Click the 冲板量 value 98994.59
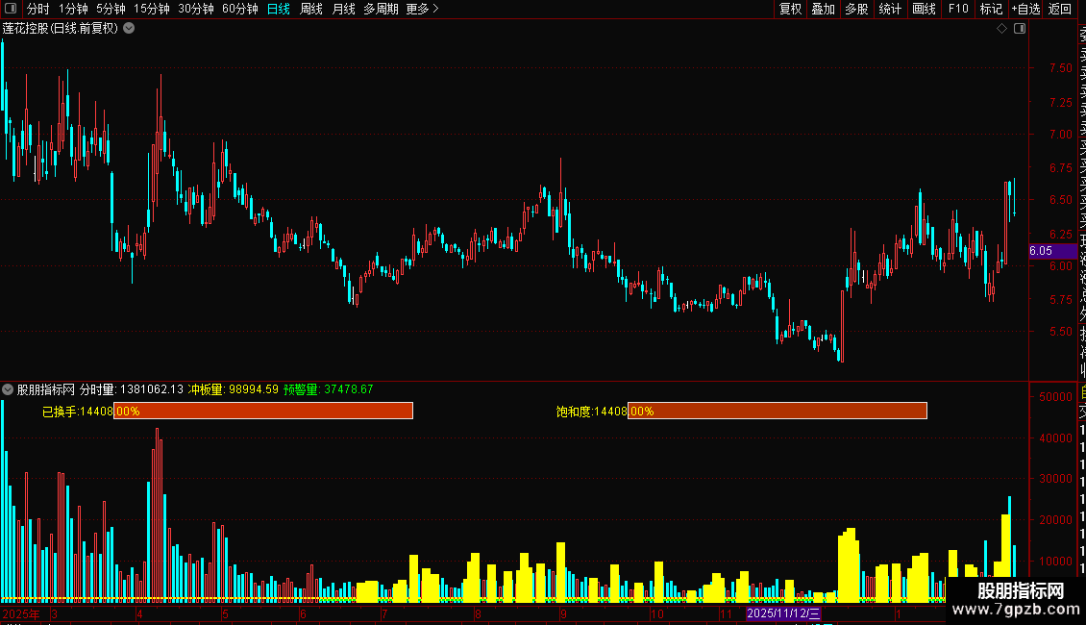 pos(254,389)
